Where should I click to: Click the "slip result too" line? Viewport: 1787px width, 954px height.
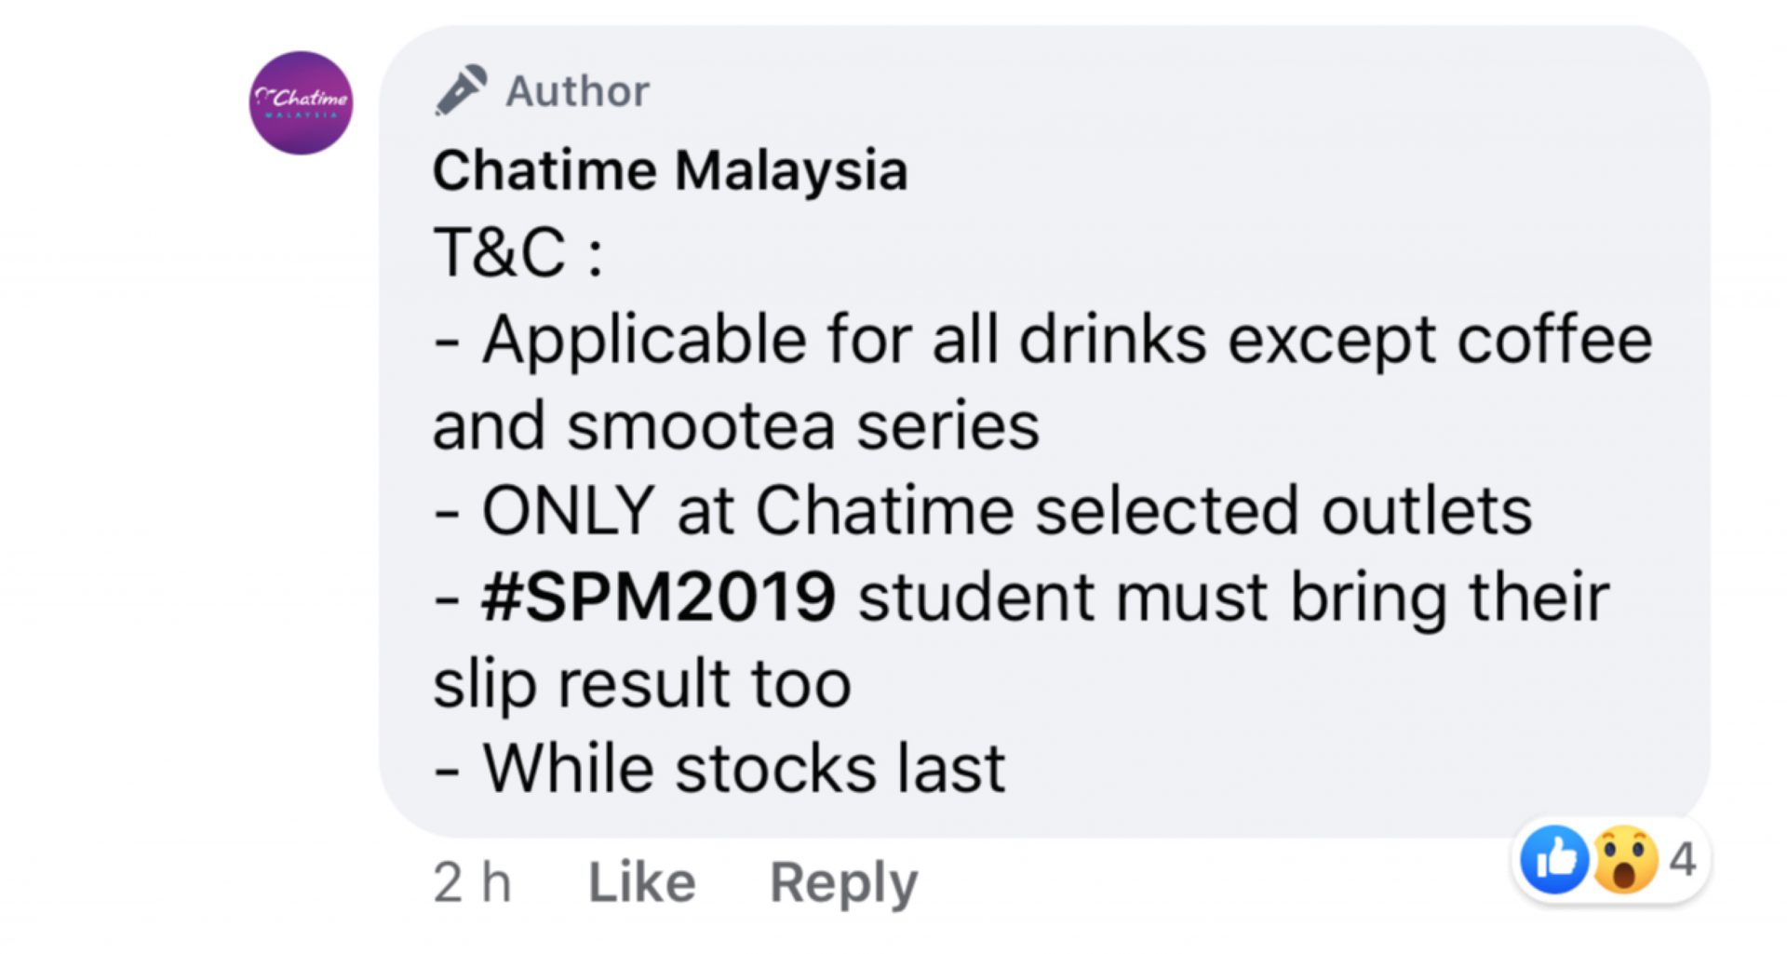point(642,684)
